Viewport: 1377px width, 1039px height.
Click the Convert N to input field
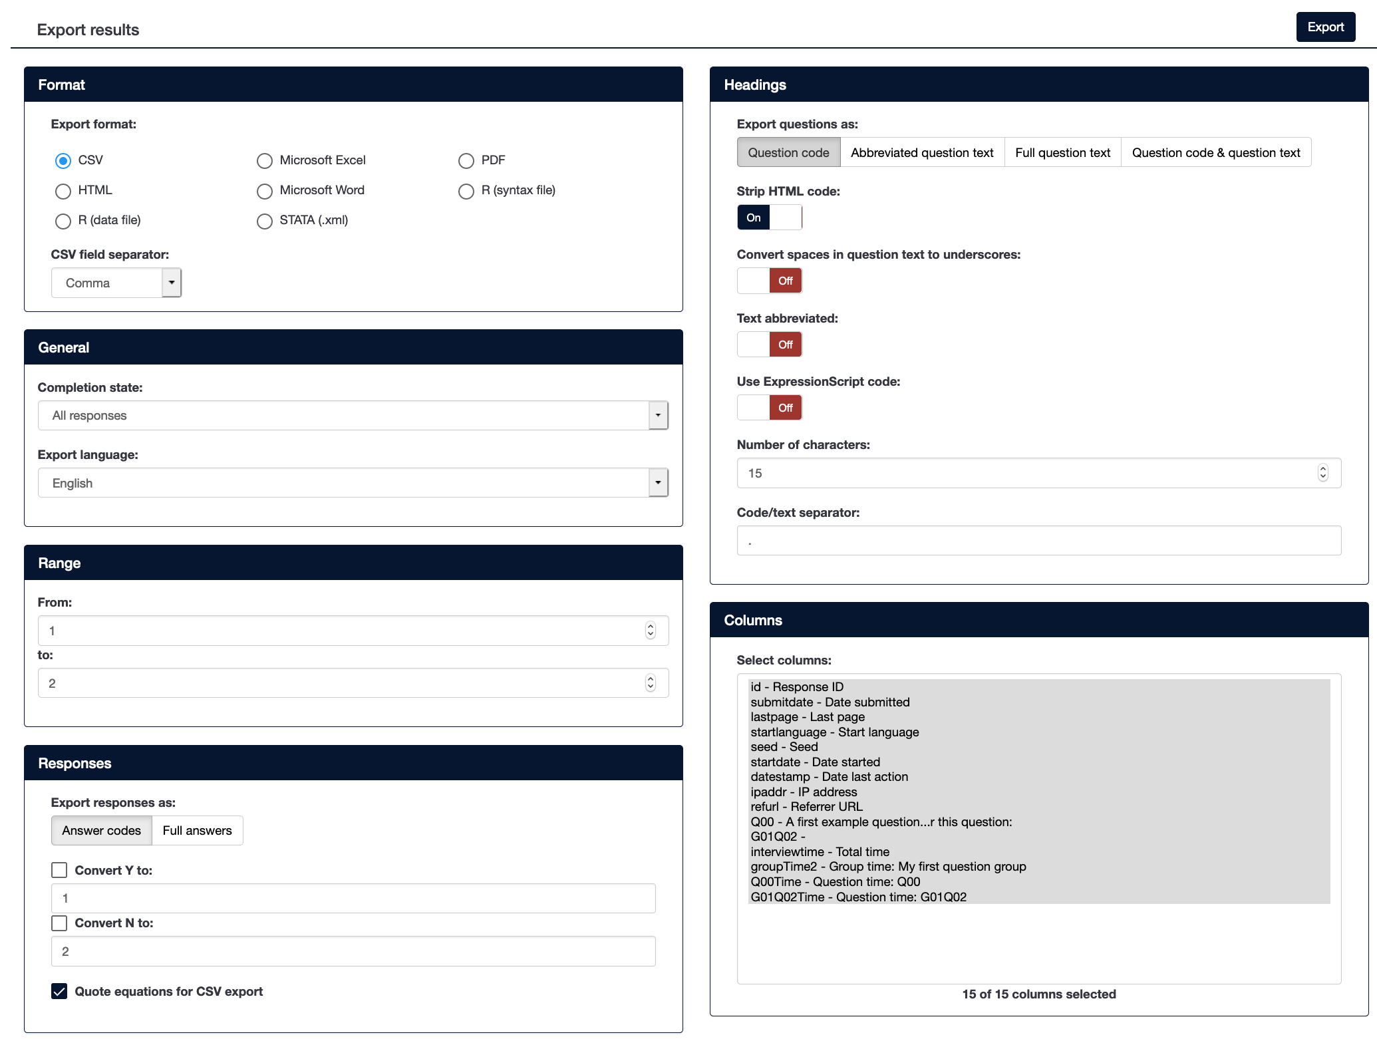[353, 951]
